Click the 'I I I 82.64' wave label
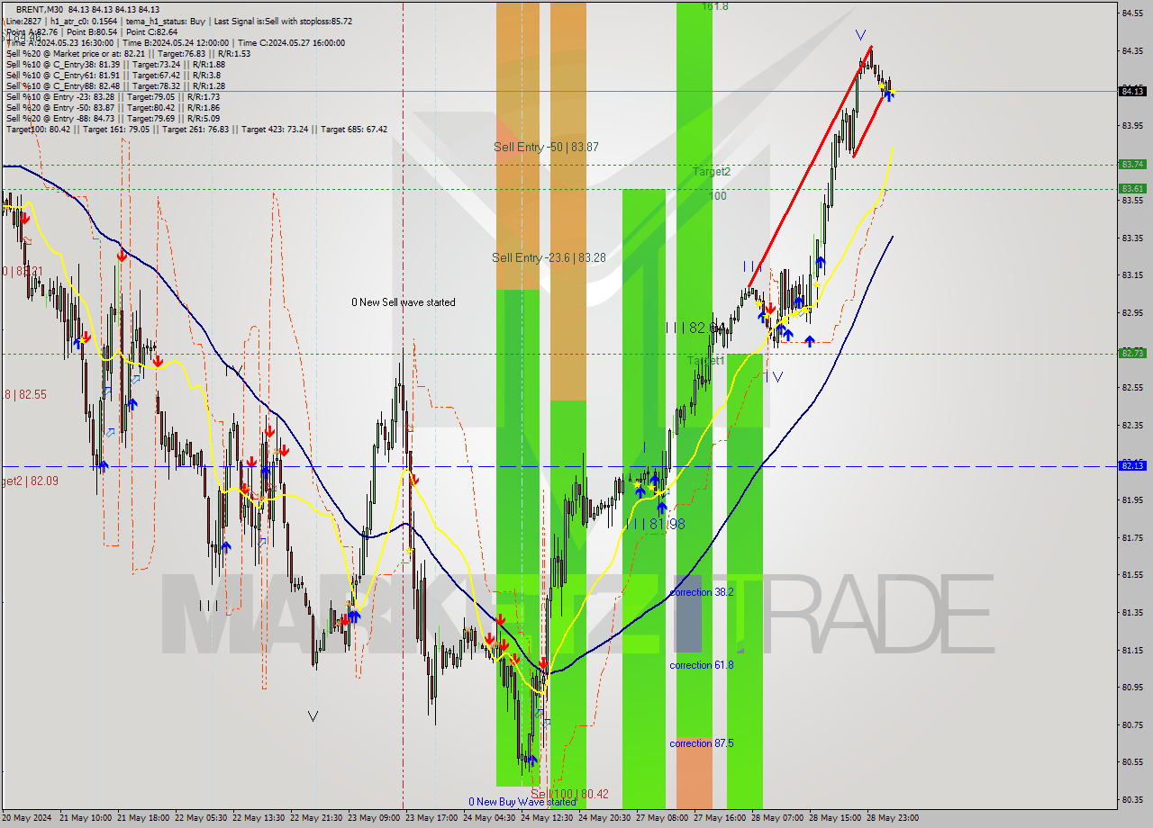 [x=694, y=328]
